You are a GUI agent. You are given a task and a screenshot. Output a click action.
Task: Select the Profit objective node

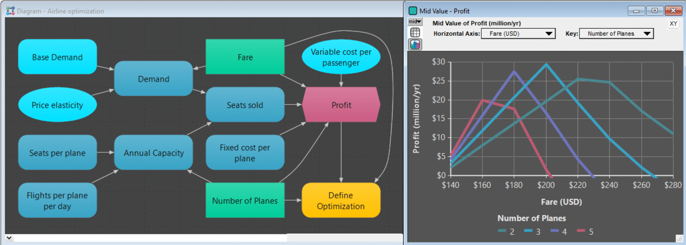[341, 105]
